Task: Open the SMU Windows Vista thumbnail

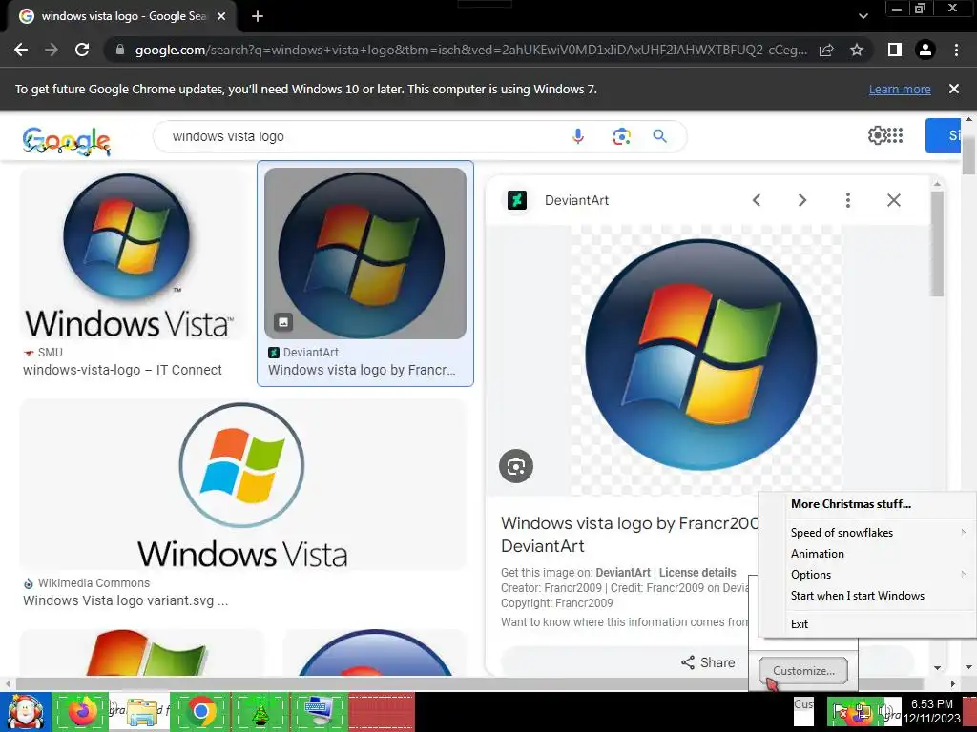Action: 127,255
